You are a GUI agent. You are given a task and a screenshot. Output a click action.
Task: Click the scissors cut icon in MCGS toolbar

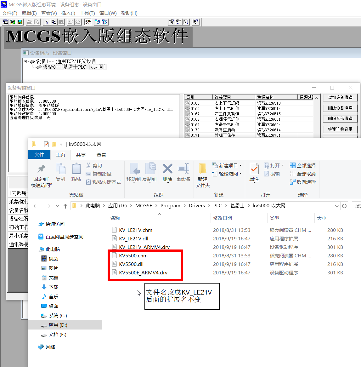[46, 22]
